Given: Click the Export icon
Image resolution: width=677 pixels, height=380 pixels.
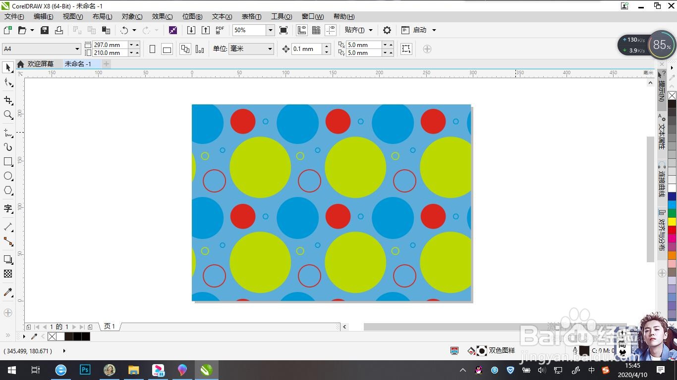Looking at the screenshot, I should pyautogui.click(x=206, y=30).
